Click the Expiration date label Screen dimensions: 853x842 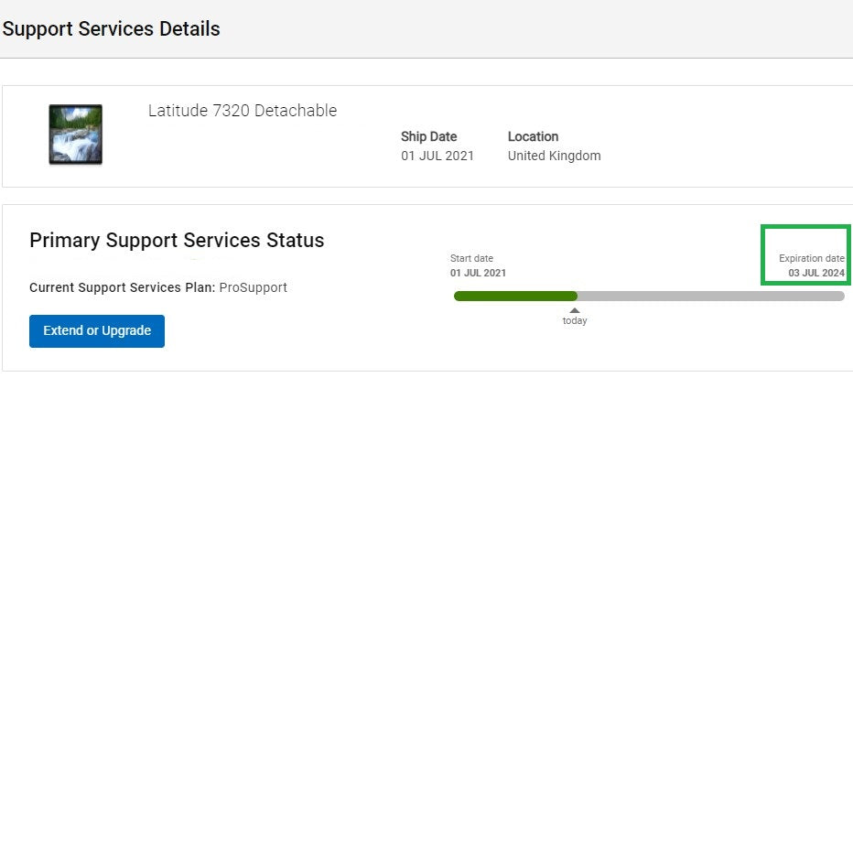tap(811, 259)
